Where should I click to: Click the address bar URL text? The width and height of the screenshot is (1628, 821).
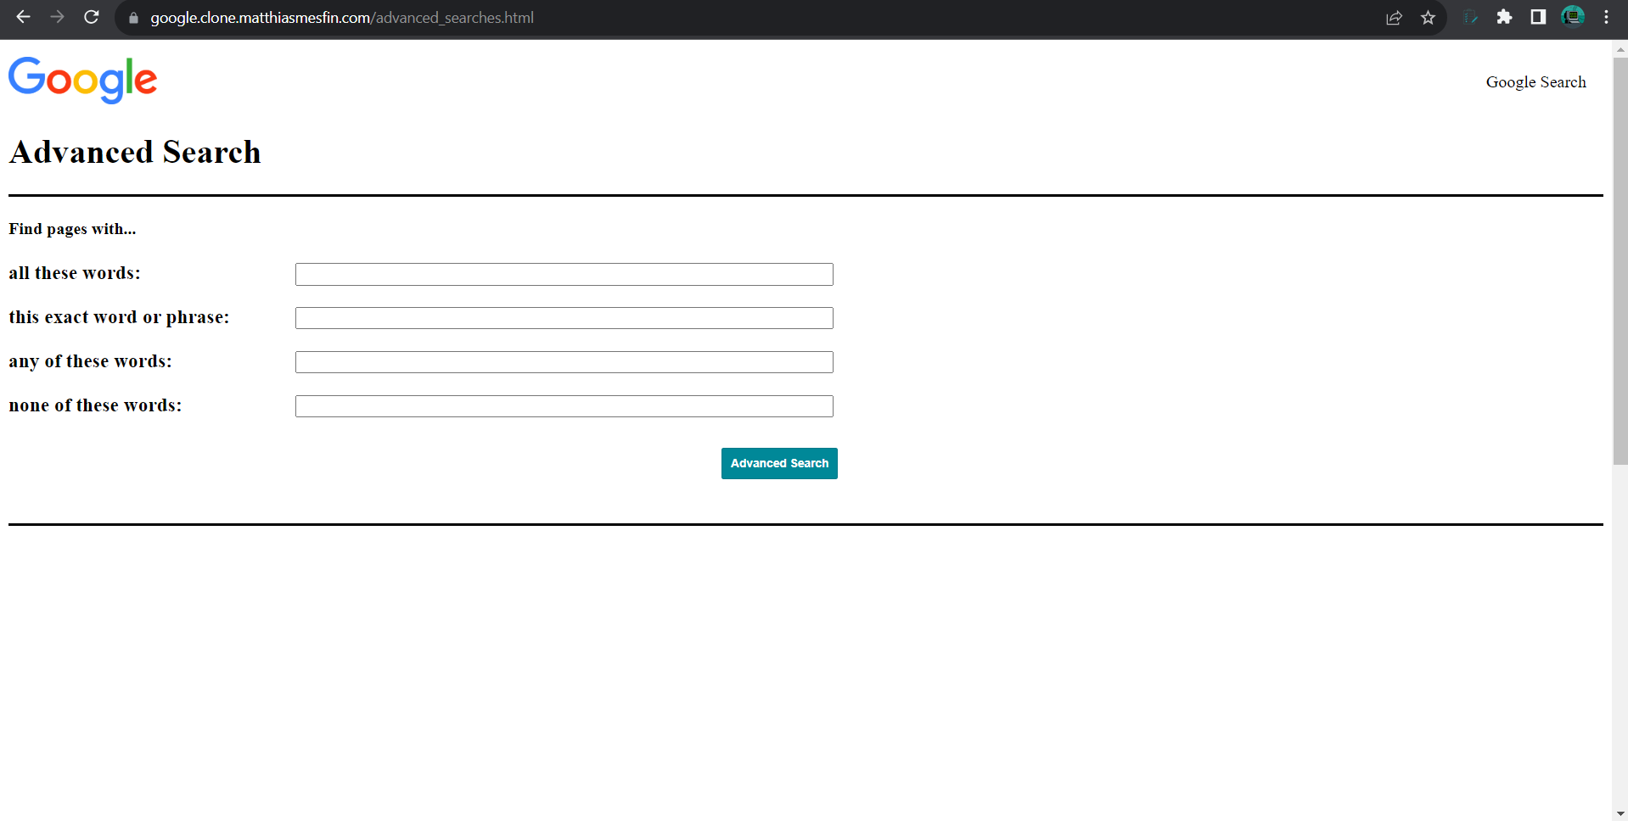(342, 18)
